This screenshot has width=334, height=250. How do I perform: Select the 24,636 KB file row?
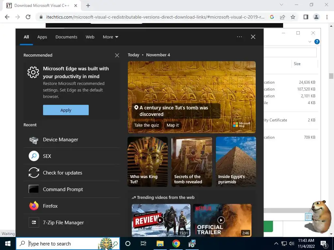[291, 82]
